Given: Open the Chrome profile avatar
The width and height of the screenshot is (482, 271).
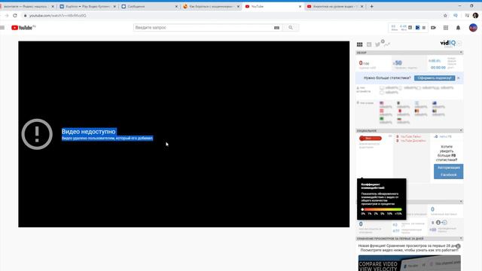Looking at the screenshot, I should pyautogui.click(x=475, y=15).
